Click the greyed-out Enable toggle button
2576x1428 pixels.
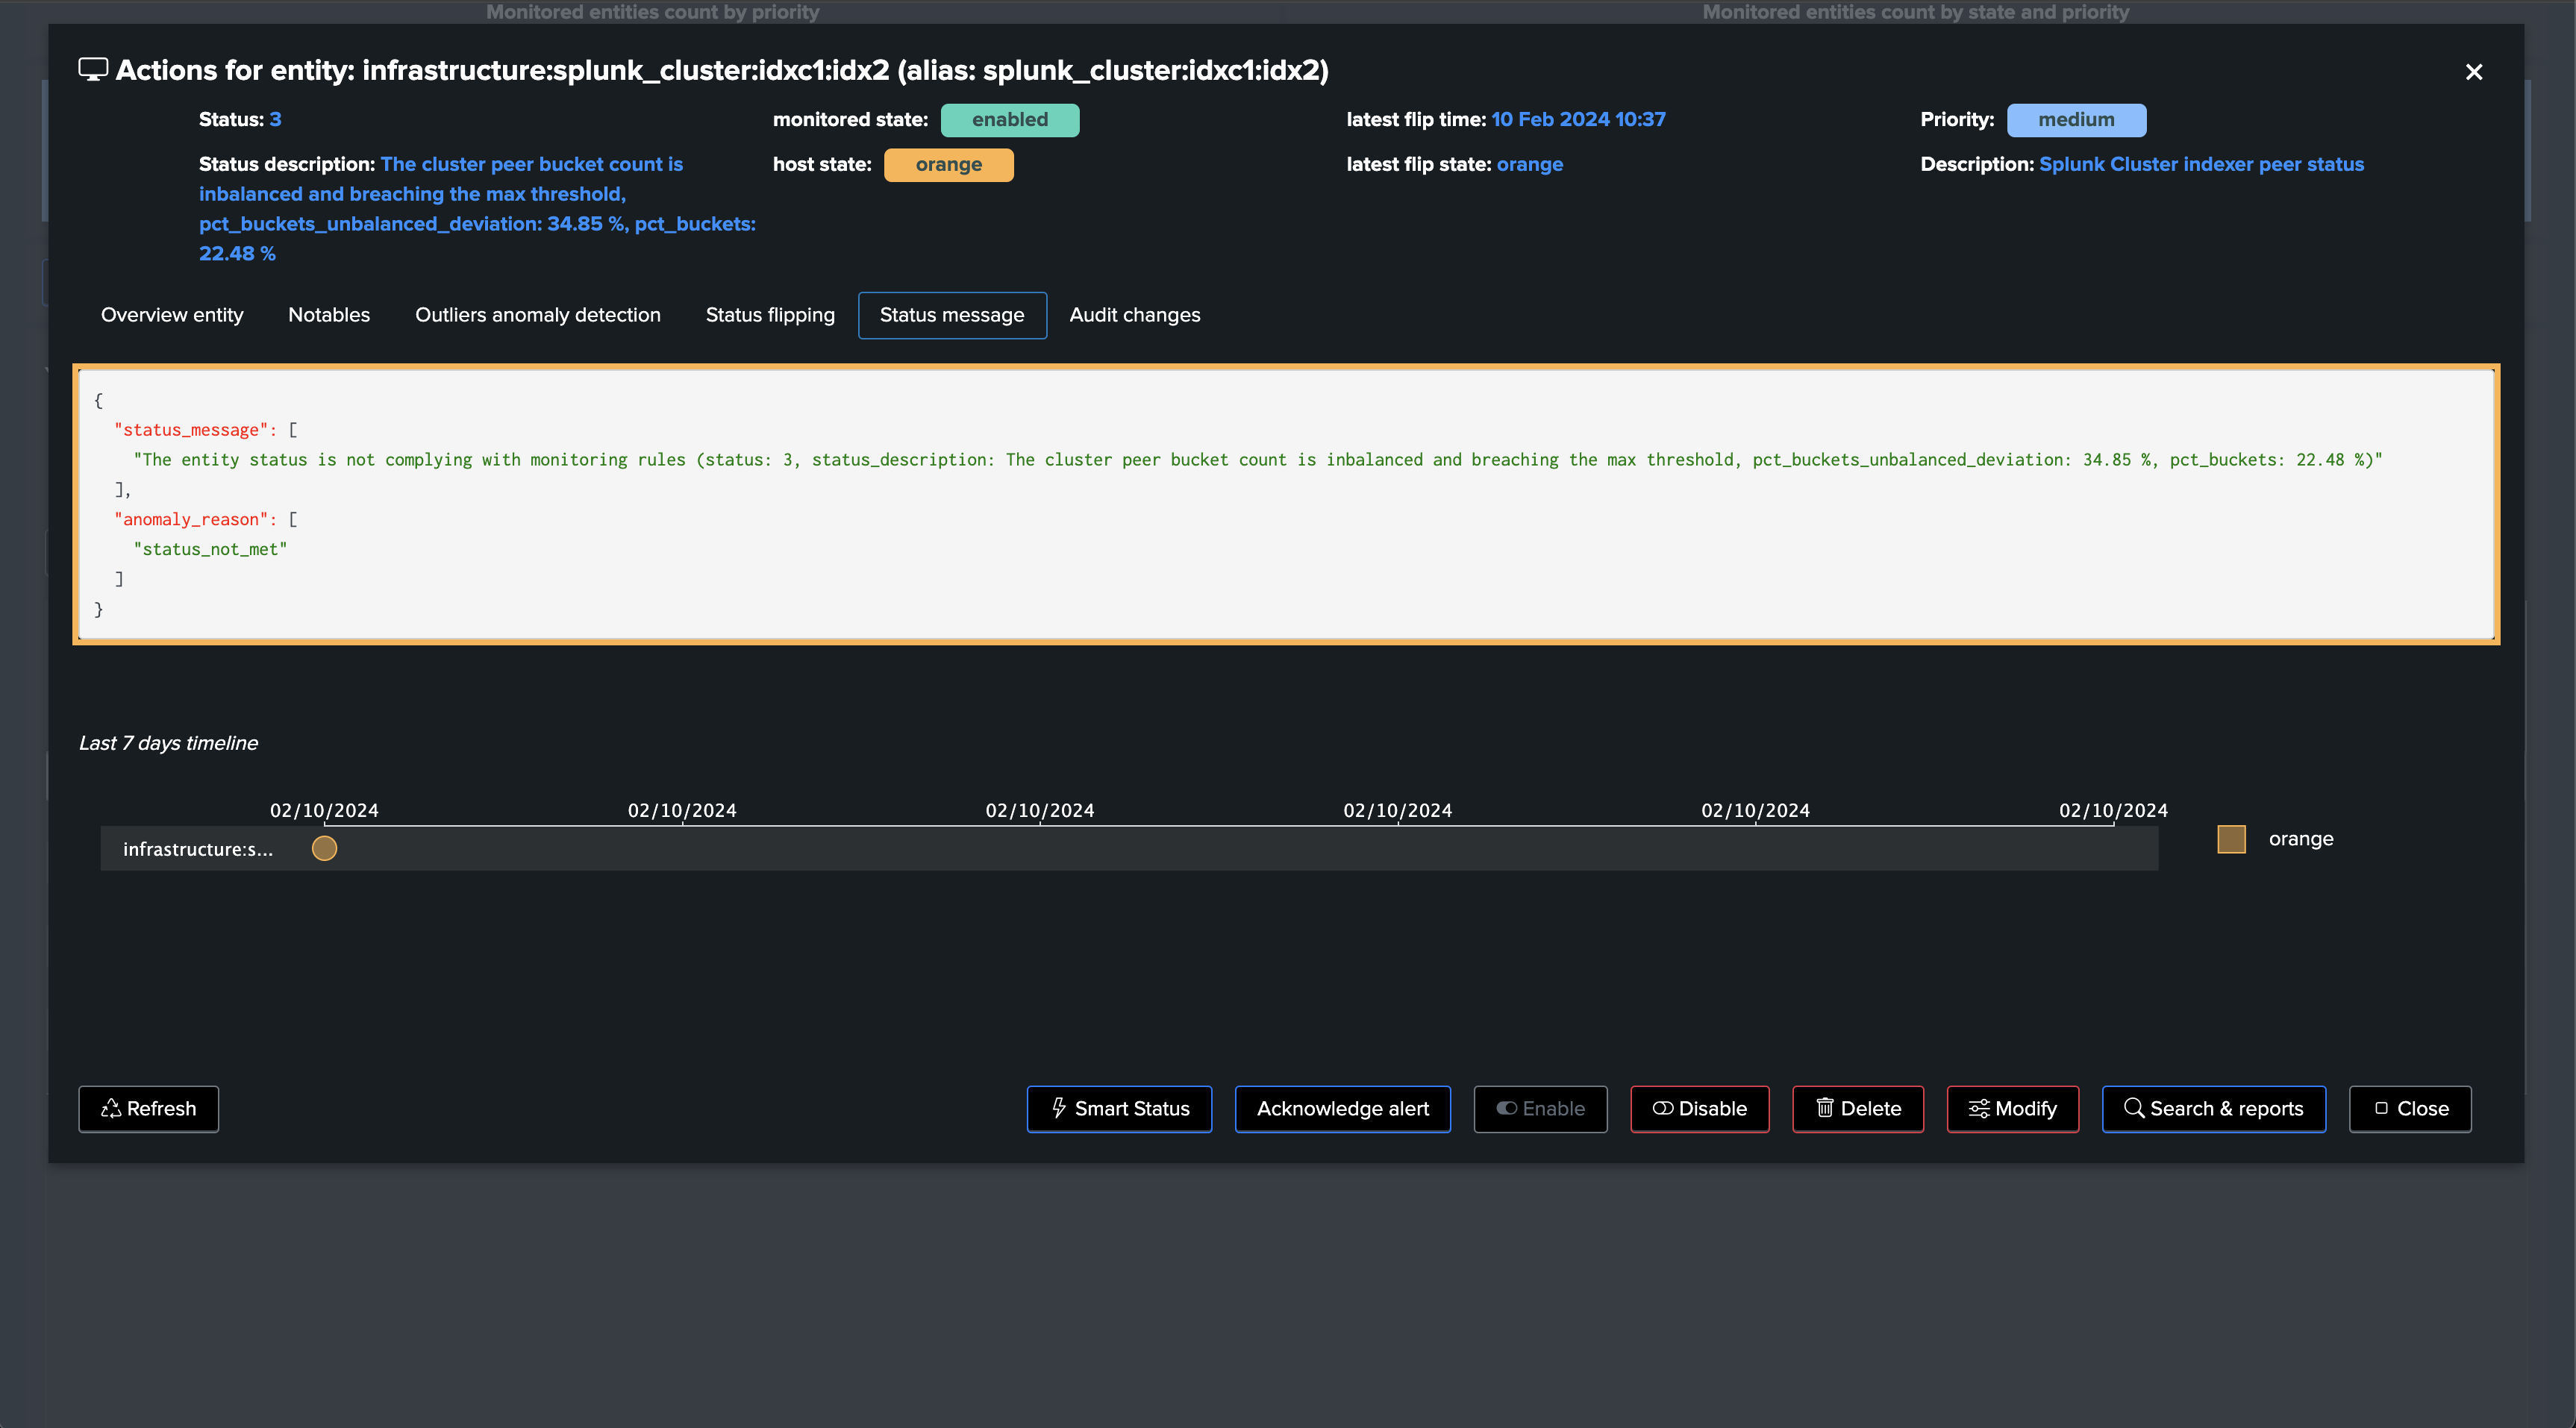[1540, 1108]
